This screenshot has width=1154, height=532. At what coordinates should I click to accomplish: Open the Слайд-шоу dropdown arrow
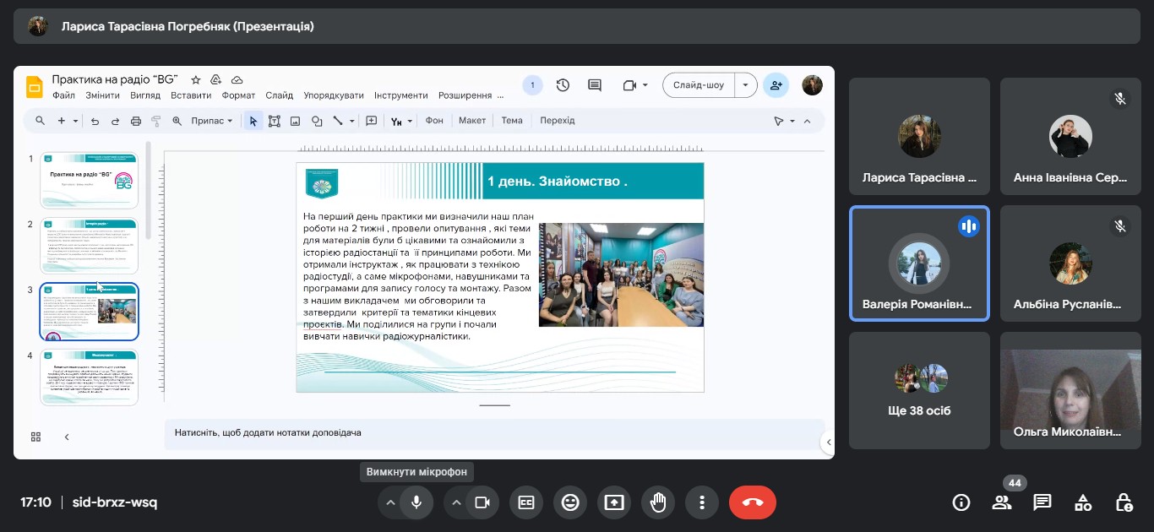click(x=745, y=85)
